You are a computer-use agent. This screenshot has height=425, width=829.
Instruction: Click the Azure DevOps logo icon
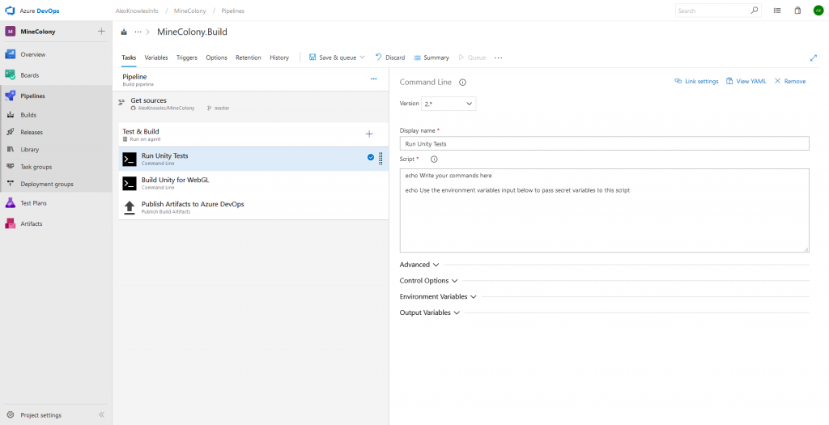coord(10,11)
